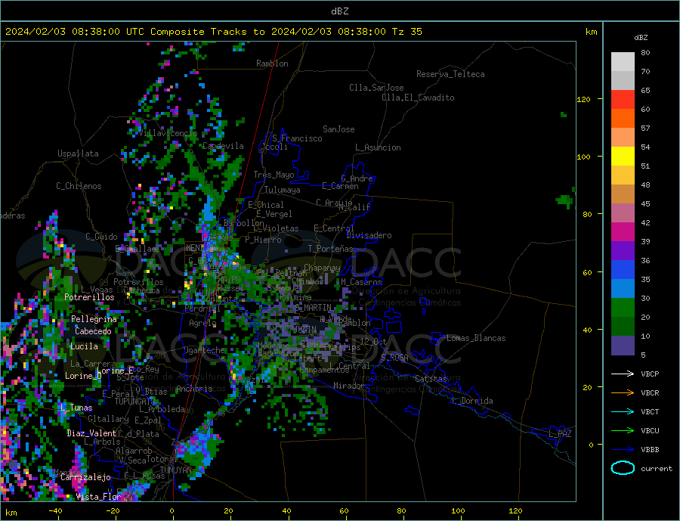The image size is (680, 521).
Task: Click the Reserva_Telteca map label
Action: tap(450, 74)
